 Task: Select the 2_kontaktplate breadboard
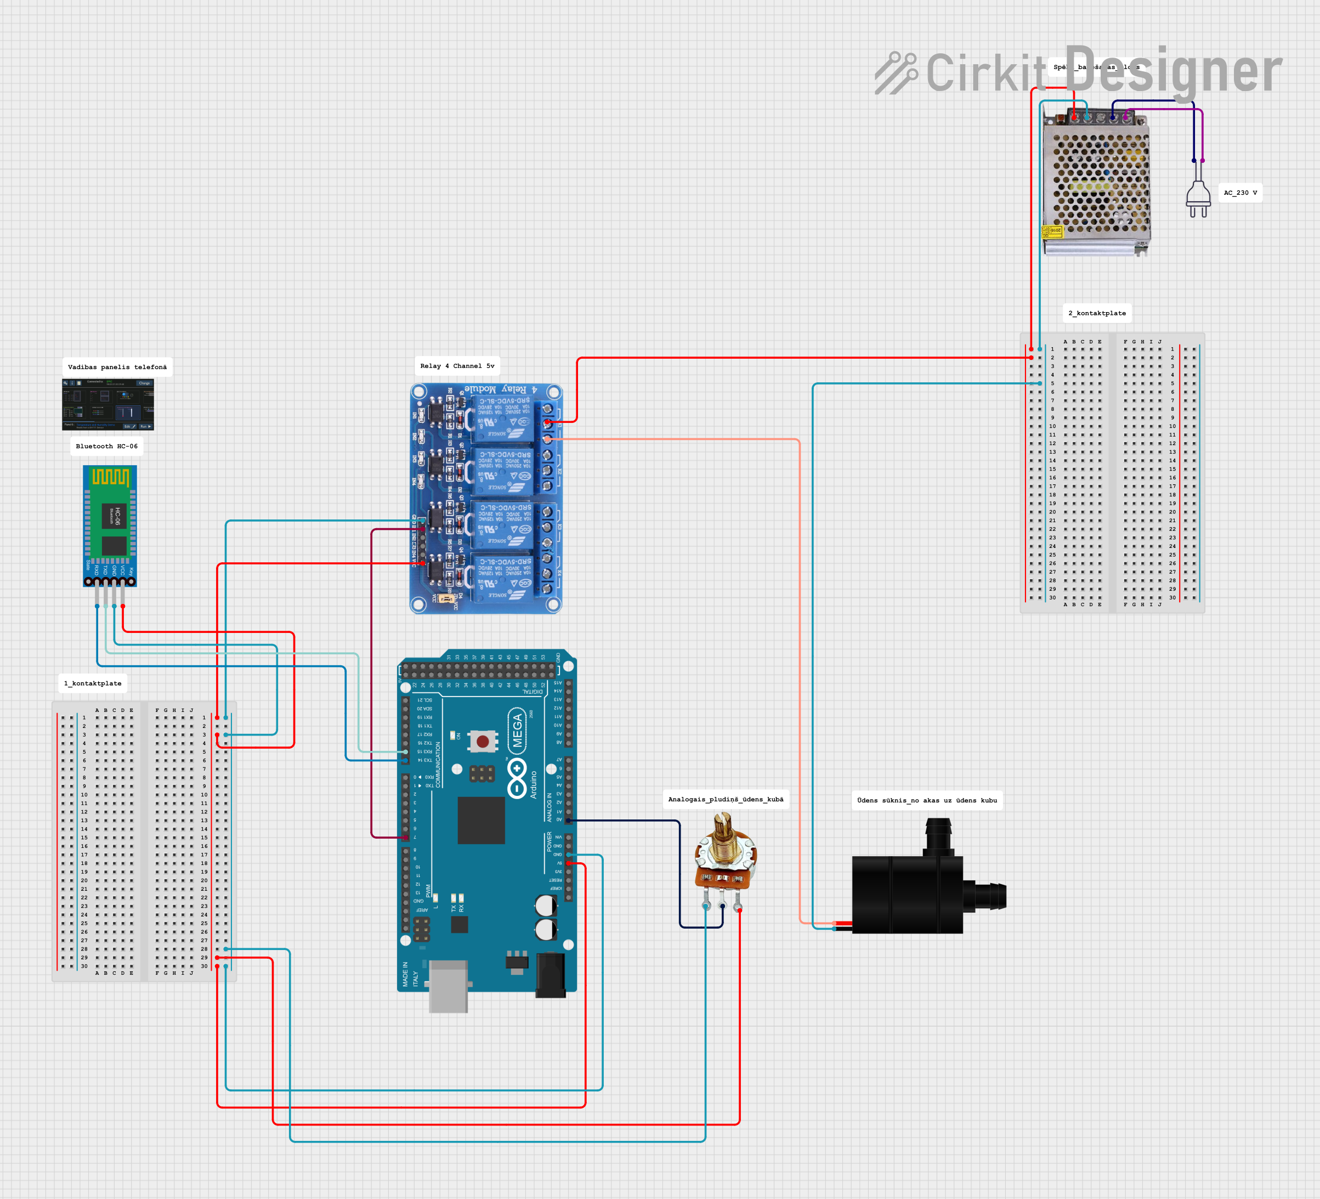[1113, 473]
